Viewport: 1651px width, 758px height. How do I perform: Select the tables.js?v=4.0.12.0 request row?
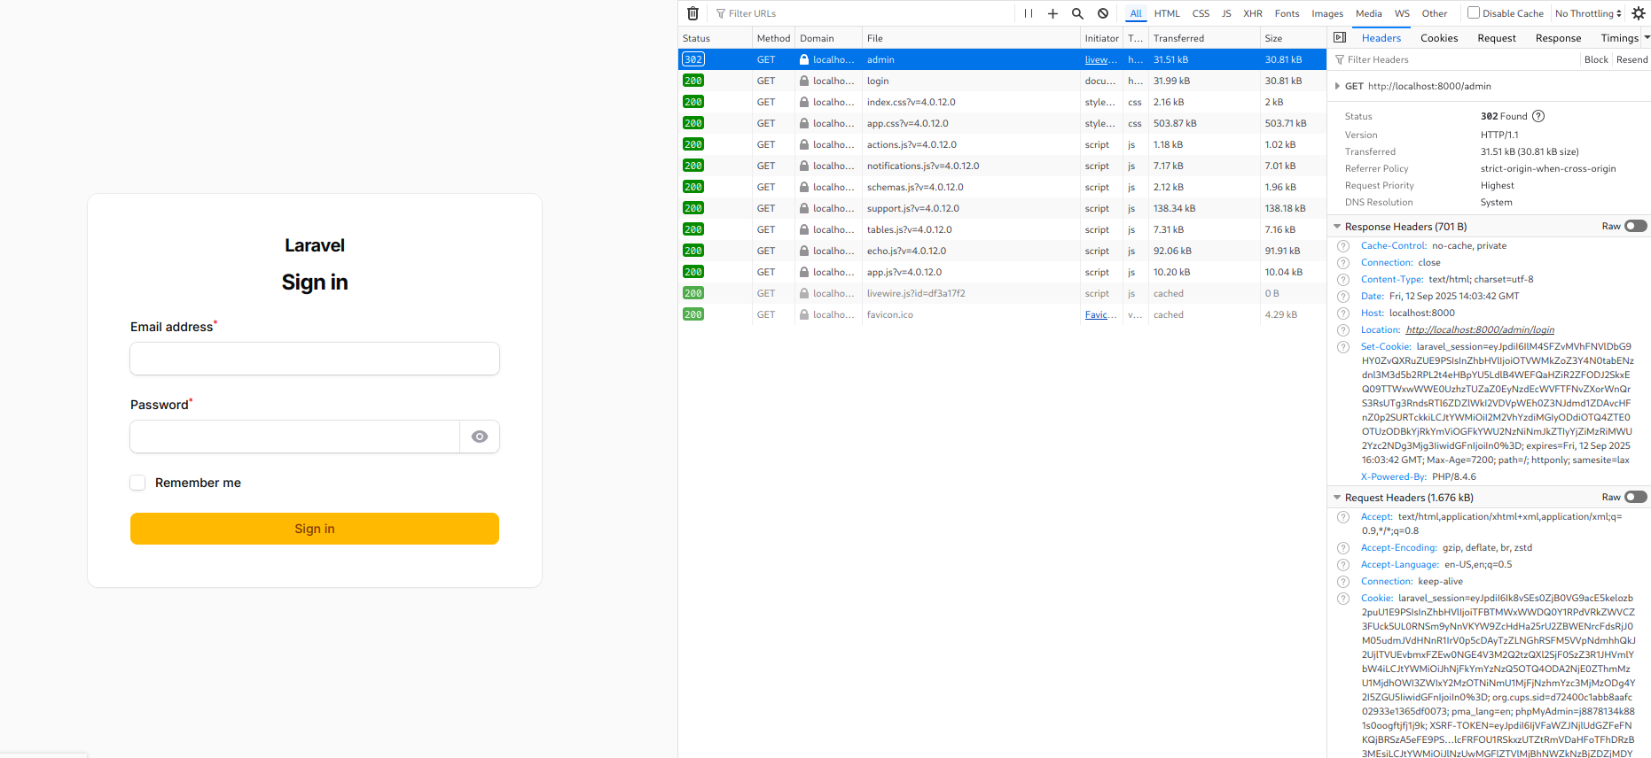click(x=1002, y=229)
